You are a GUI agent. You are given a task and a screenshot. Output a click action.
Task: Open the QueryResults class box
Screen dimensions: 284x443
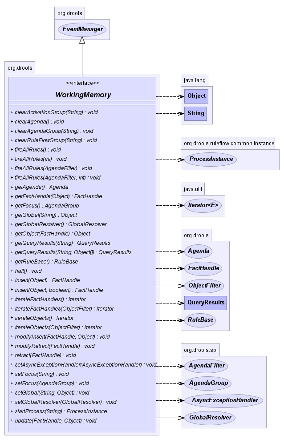(205, 303)
